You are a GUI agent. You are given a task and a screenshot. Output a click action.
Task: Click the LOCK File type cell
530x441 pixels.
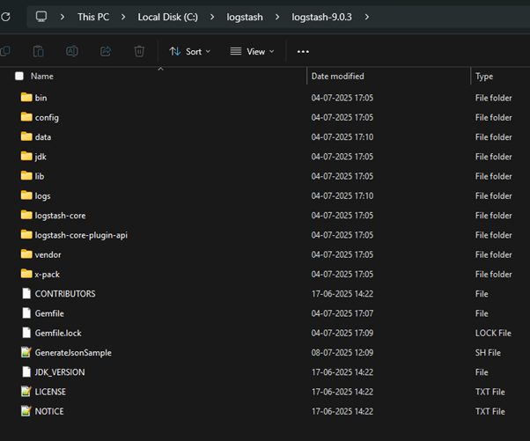point(493,334)
